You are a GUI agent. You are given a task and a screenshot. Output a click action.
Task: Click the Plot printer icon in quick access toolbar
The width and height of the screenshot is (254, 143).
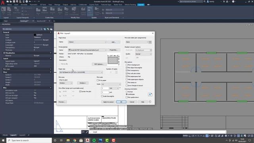[27, 2]
